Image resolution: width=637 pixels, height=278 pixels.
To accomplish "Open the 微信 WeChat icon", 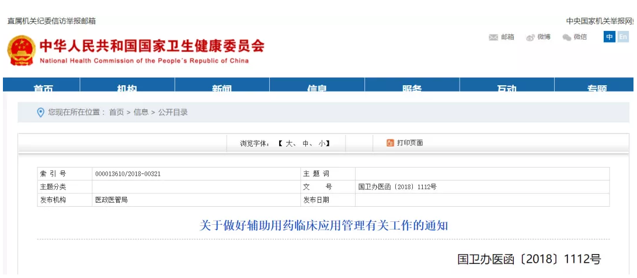I will click(x=566, y=37).
